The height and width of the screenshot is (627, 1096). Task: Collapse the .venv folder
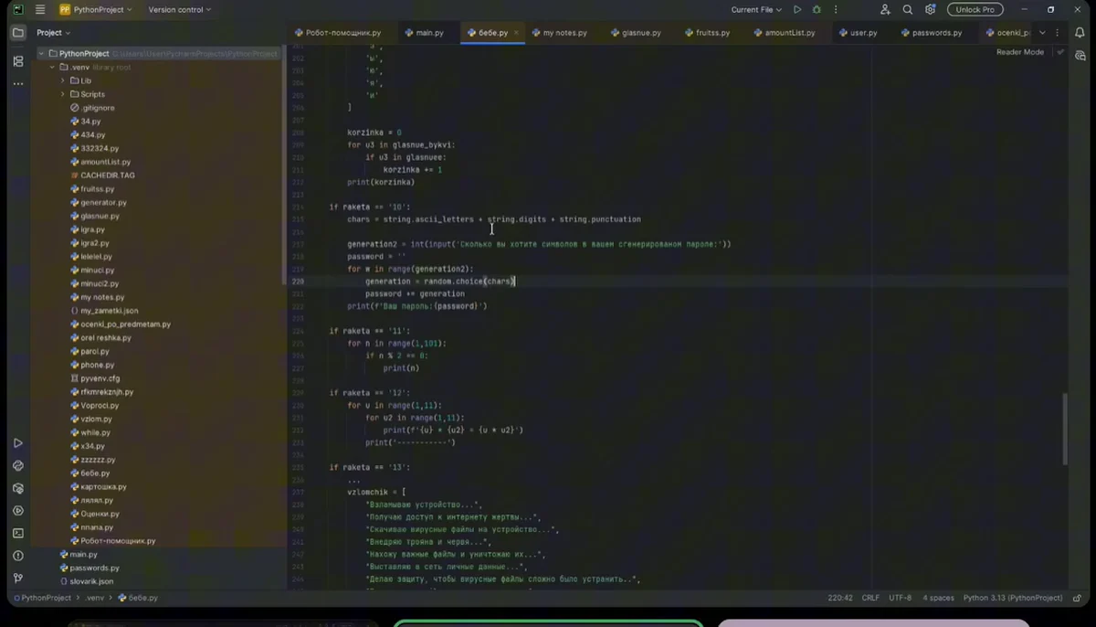coord(52,67)
